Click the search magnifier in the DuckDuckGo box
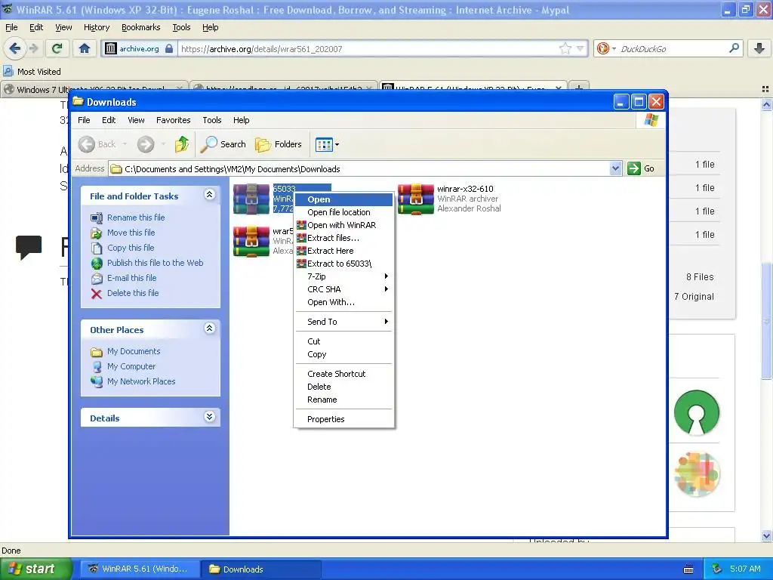This screenshot has width=773, height=580. click(734, 48)
